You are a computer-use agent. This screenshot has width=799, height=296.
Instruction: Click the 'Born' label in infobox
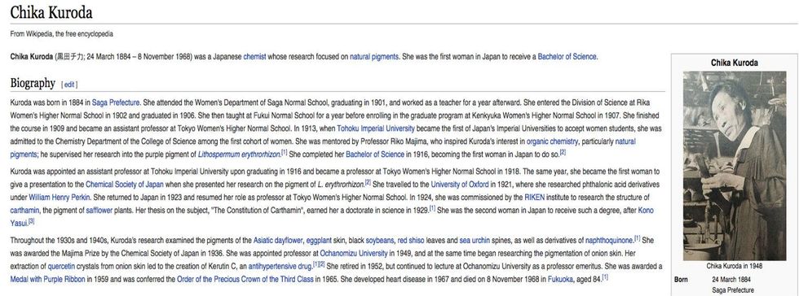click(x=681, y=280)
